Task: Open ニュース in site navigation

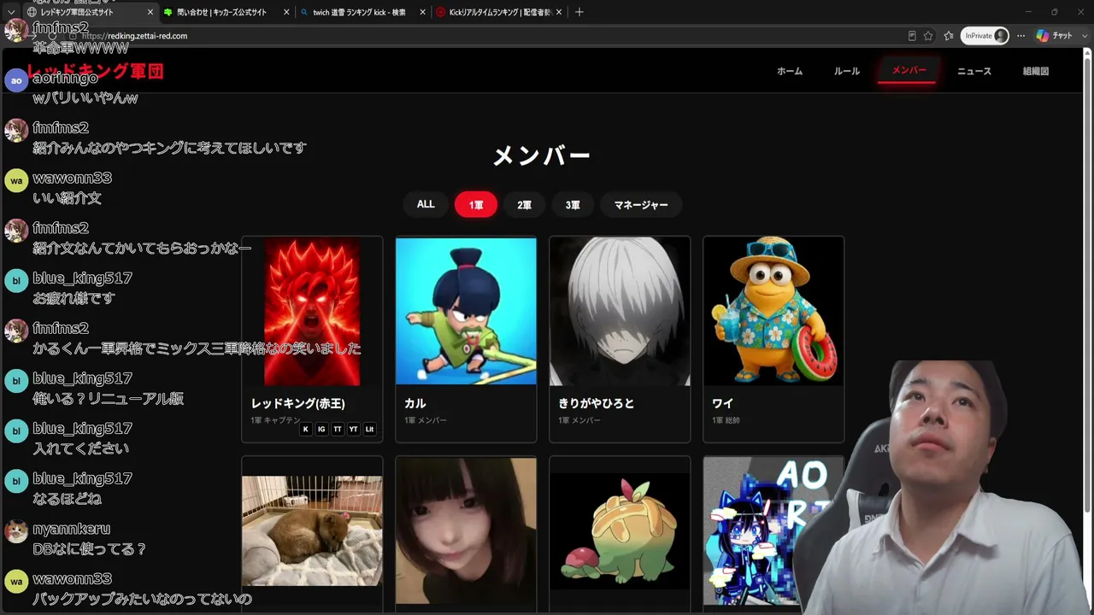Action: pos(974,71)
